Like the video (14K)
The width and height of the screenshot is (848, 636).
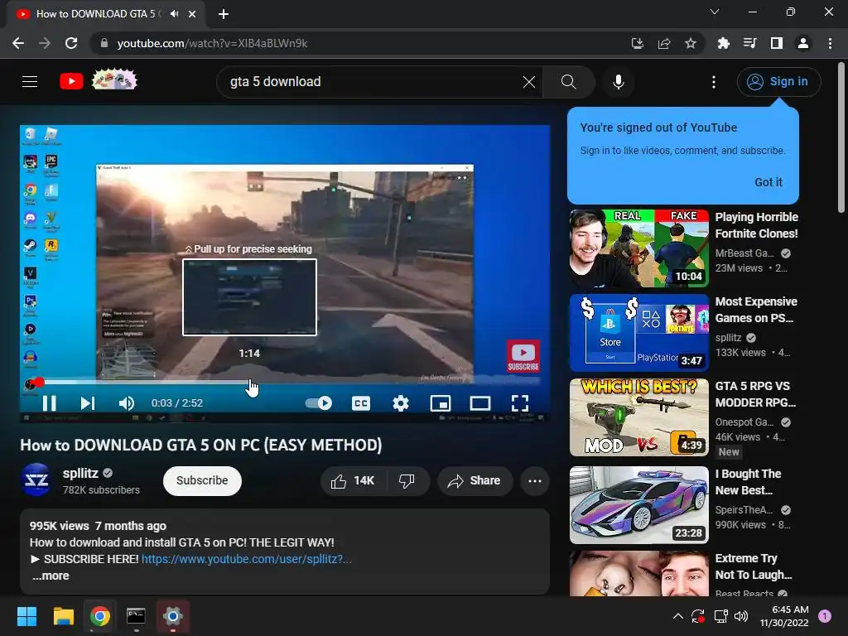[353, 481]
